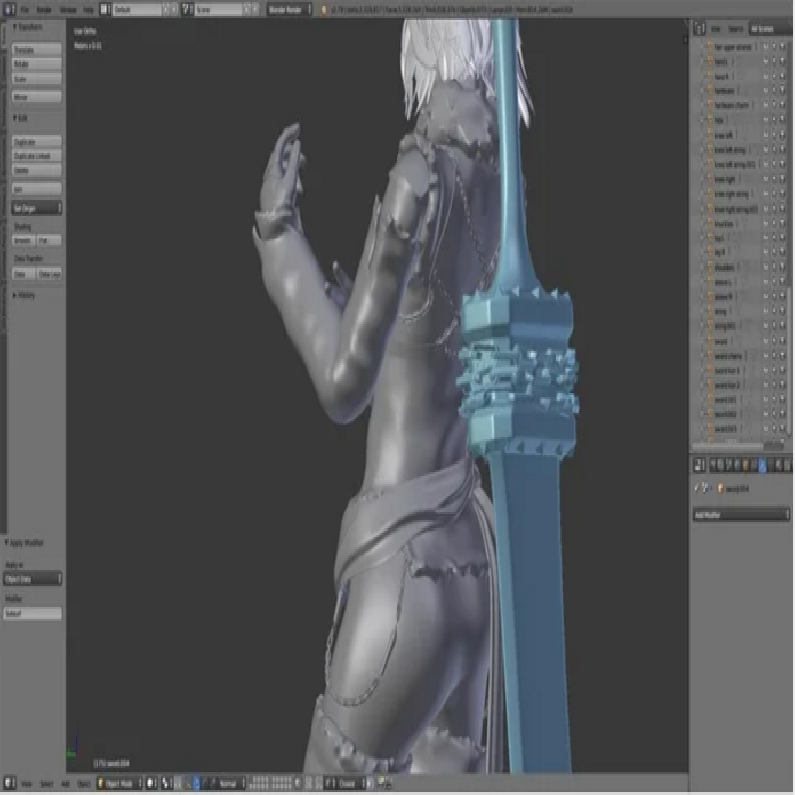
Task: Collapse the Edit panel header
Action: [x=20, y=118]
